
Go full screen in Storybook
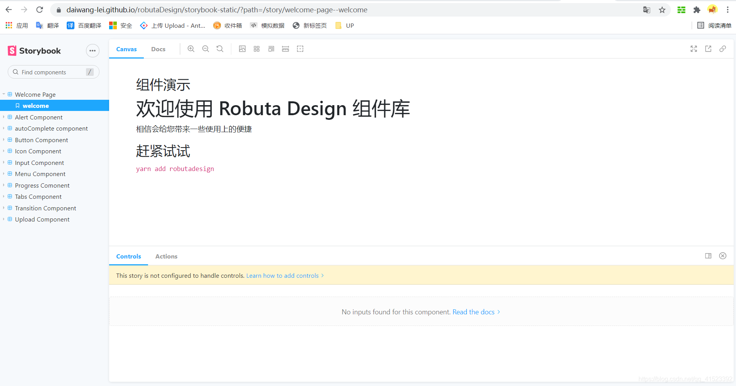coord(694,49)
